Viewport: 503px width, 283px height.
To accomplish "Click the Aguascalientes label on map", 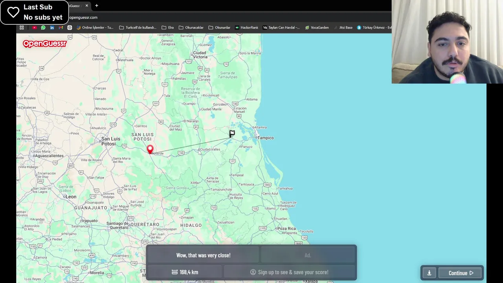I will (49, 156).
